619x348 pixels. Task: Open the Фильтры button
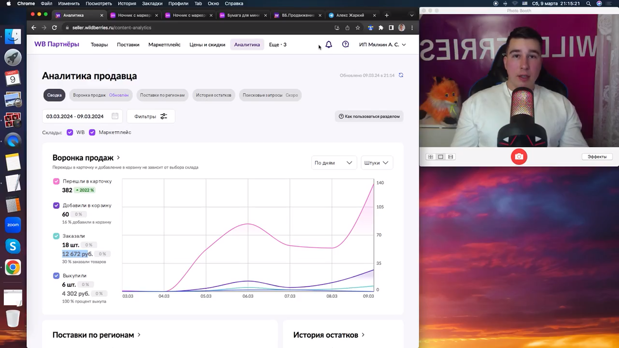coord(150,116)
